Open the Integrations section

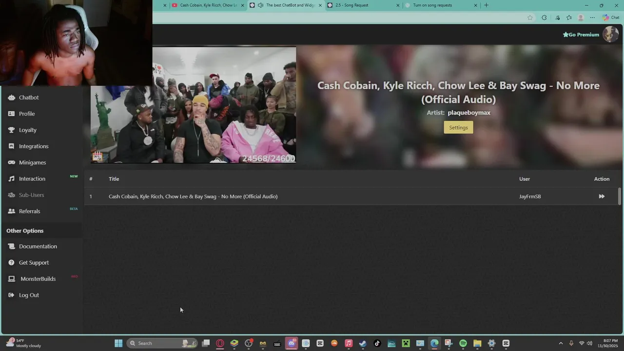pos(34,146)
